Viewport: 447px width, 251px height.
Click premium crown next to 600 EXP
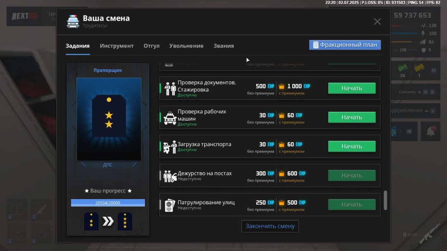(282, 173)
